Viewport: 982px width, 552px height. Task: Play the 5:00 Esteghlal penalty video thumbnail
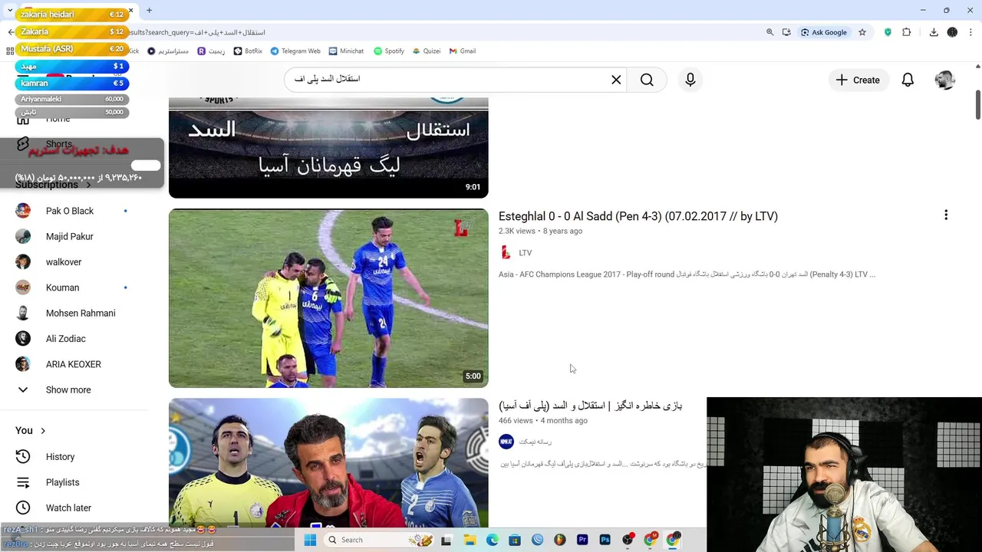click(x=328, y=298)
